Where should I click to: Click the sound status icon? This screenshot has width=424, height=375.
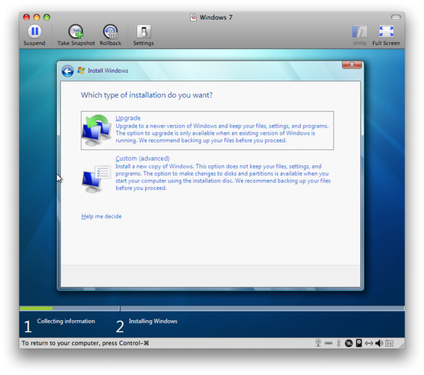coord(379,343)
